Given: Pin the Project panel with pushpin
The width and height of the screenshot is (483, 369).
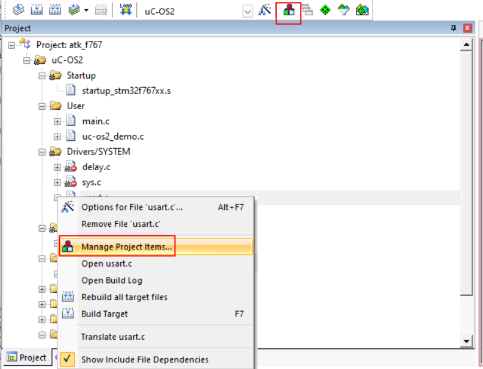Looking at the screenshot, I should point(454,28).
